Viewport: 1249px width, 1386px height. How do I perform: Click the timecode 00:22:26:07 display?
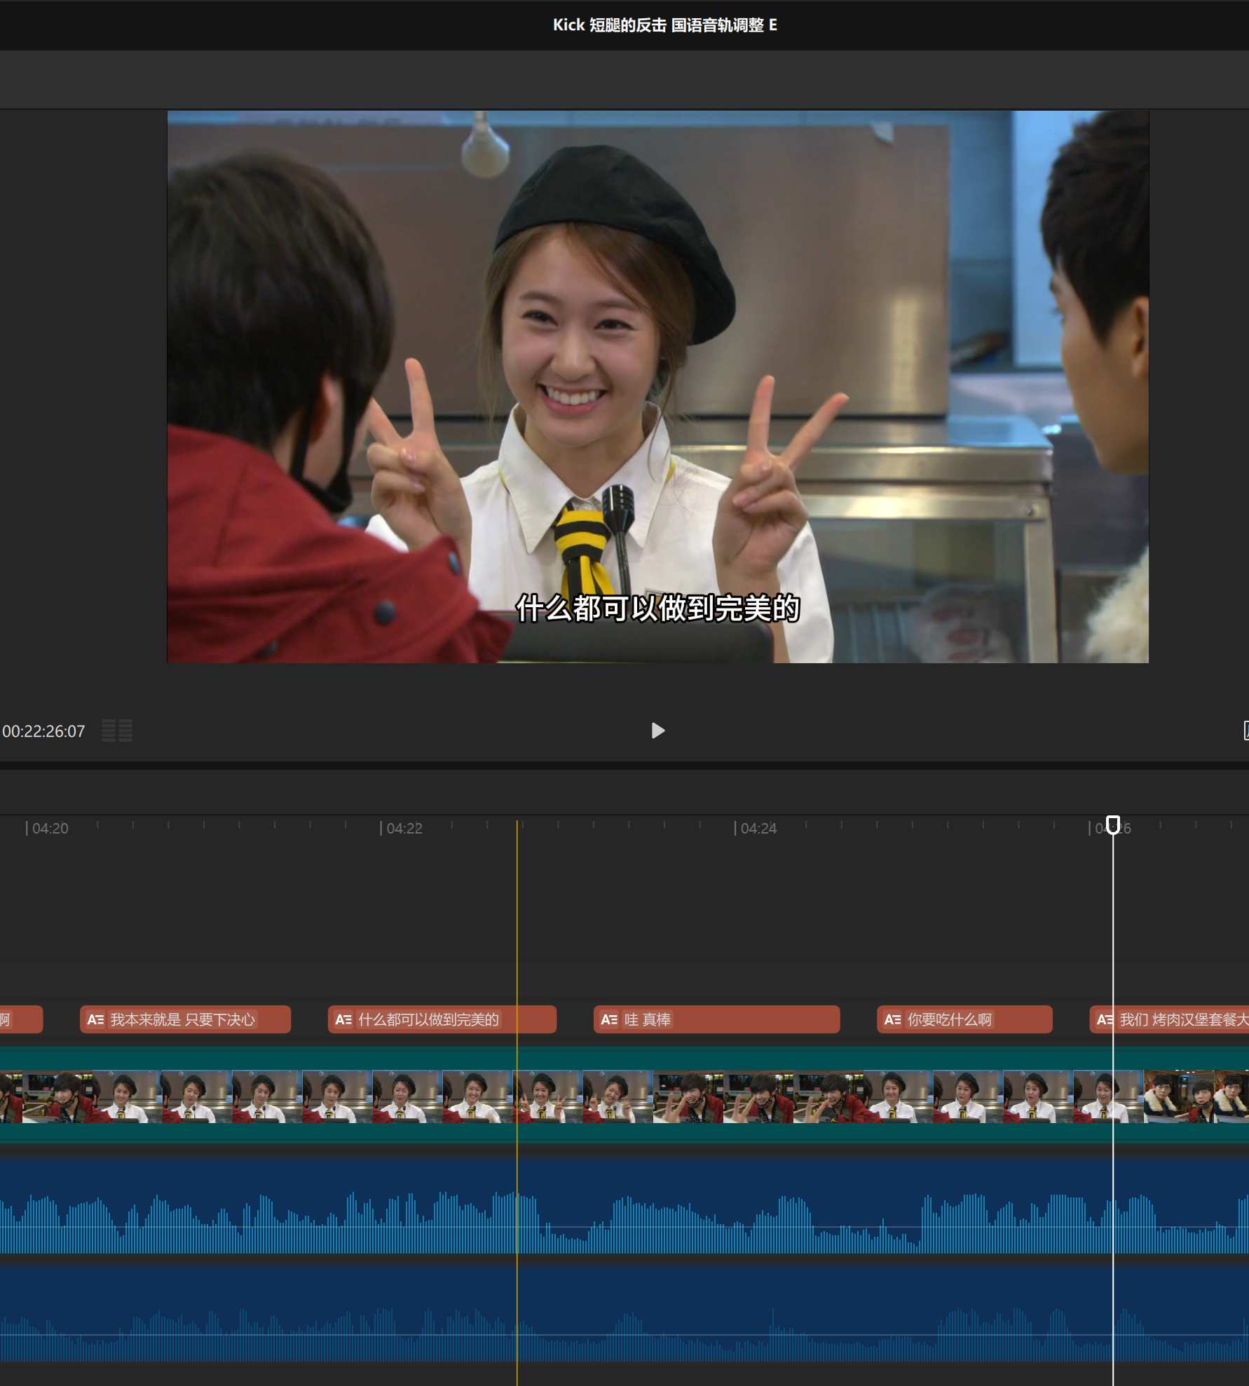[x=43, y=731]
